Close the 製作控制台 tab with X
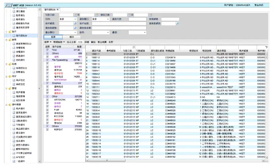Screen dimensions: 275x166 [x=58, y=9]
